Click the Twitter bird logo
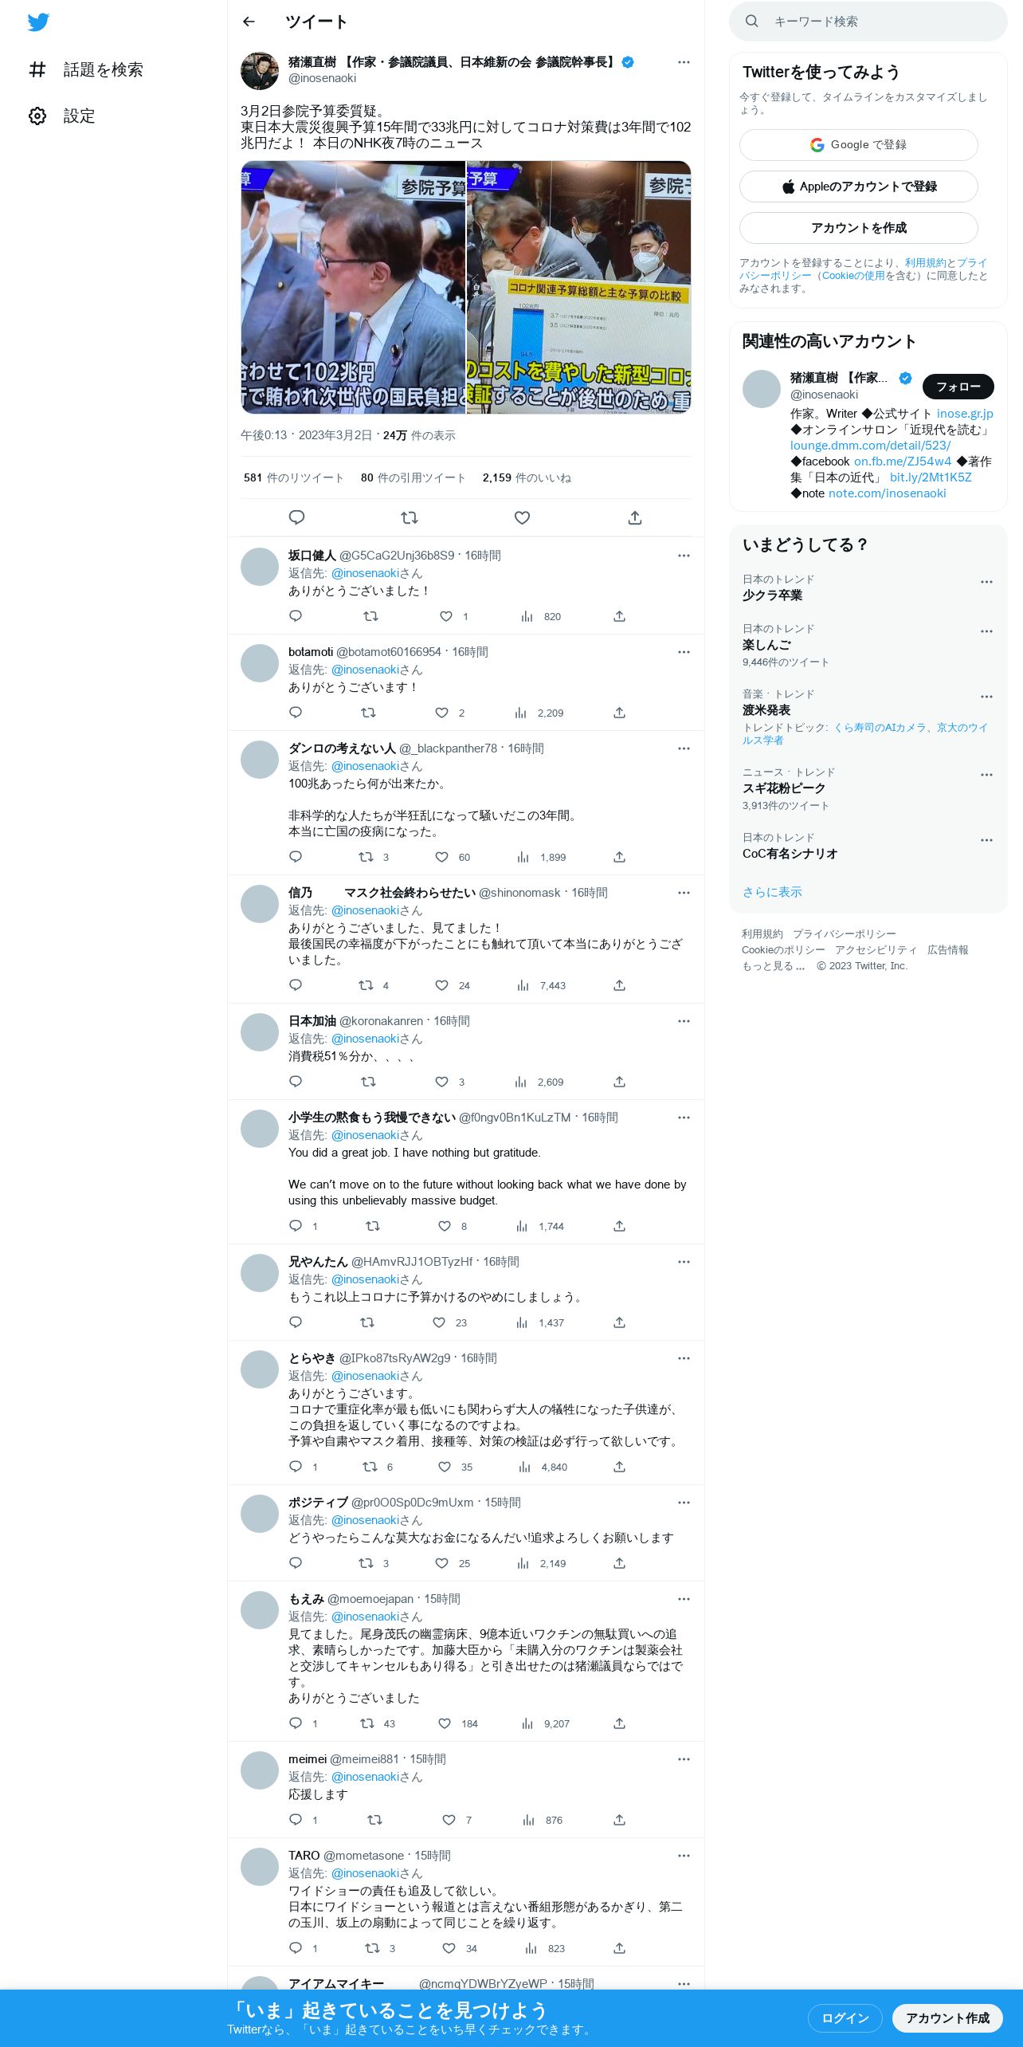1023x2047 pixels. click(38, 22)
